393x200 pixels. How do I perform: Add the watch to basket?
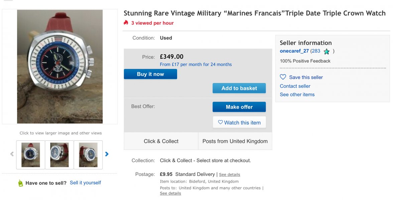[x=239, y=88]
